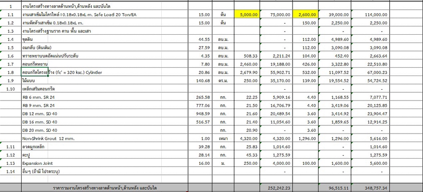
Task: Select the 'DB 12 mm. SD 40' cell
Action: [104, 113]
